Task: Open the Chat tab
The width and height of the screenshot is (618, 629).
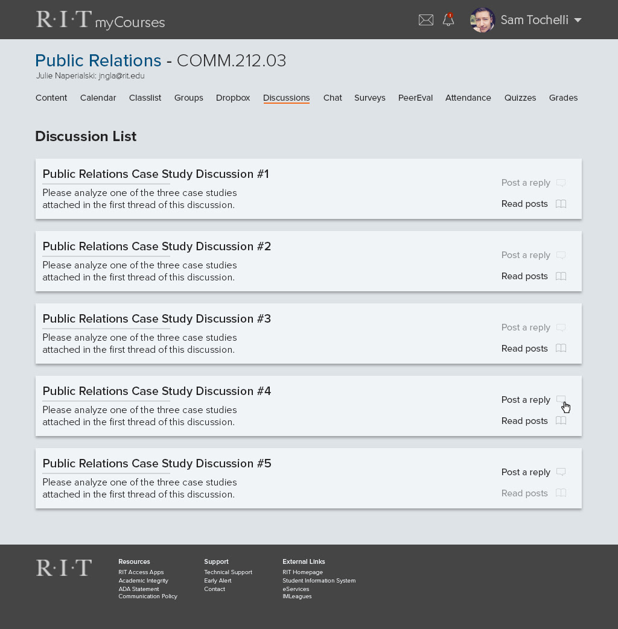Action: pos(333,98)
